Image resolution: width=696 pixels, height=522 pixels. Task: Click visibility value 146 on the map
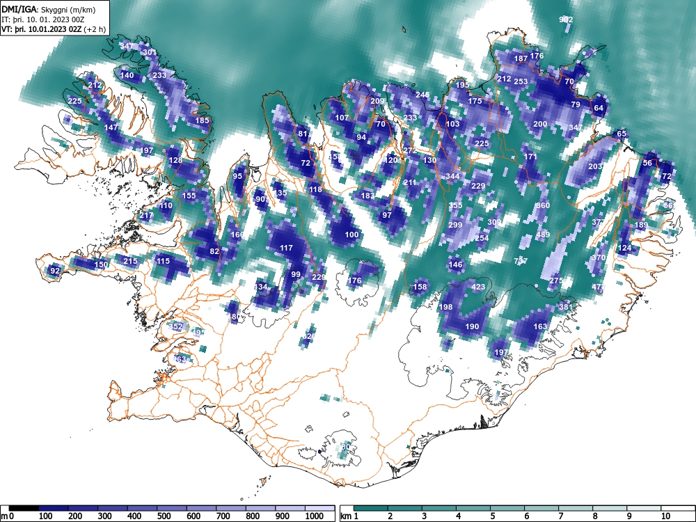pyautogui.click(x=455, y=264)
